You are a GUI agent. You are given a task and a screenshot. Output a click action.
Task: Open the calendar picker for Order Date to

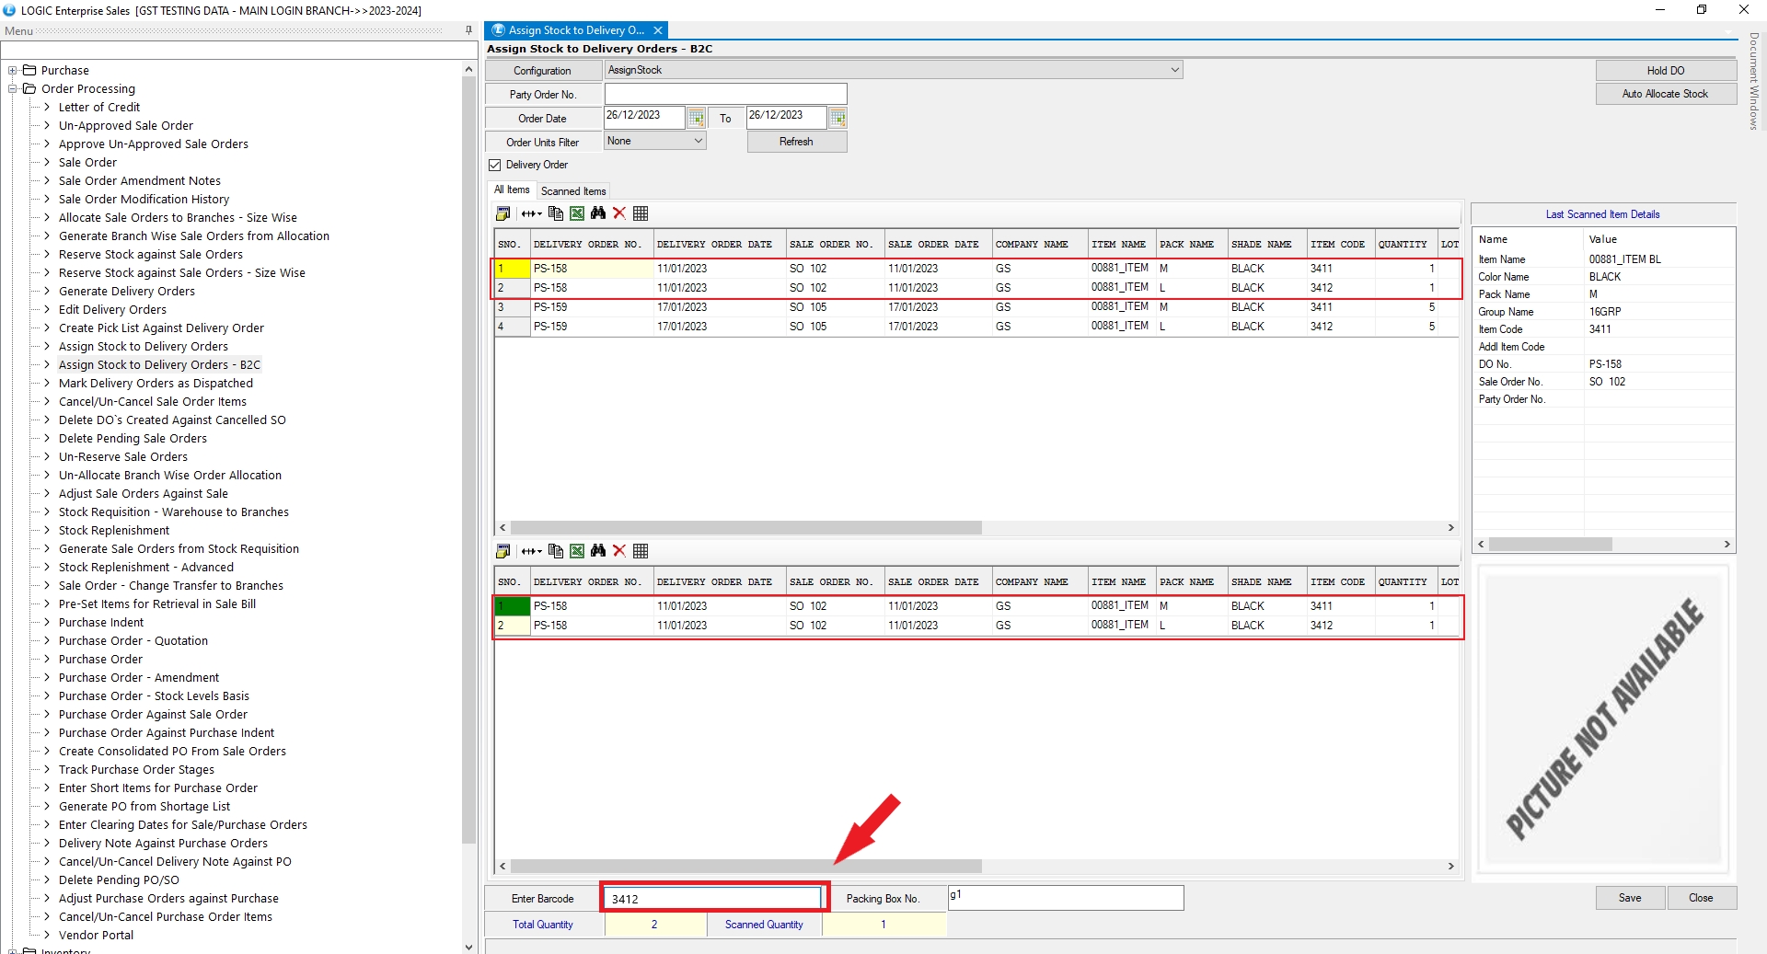pyautogui.click(x=837, y=118)
